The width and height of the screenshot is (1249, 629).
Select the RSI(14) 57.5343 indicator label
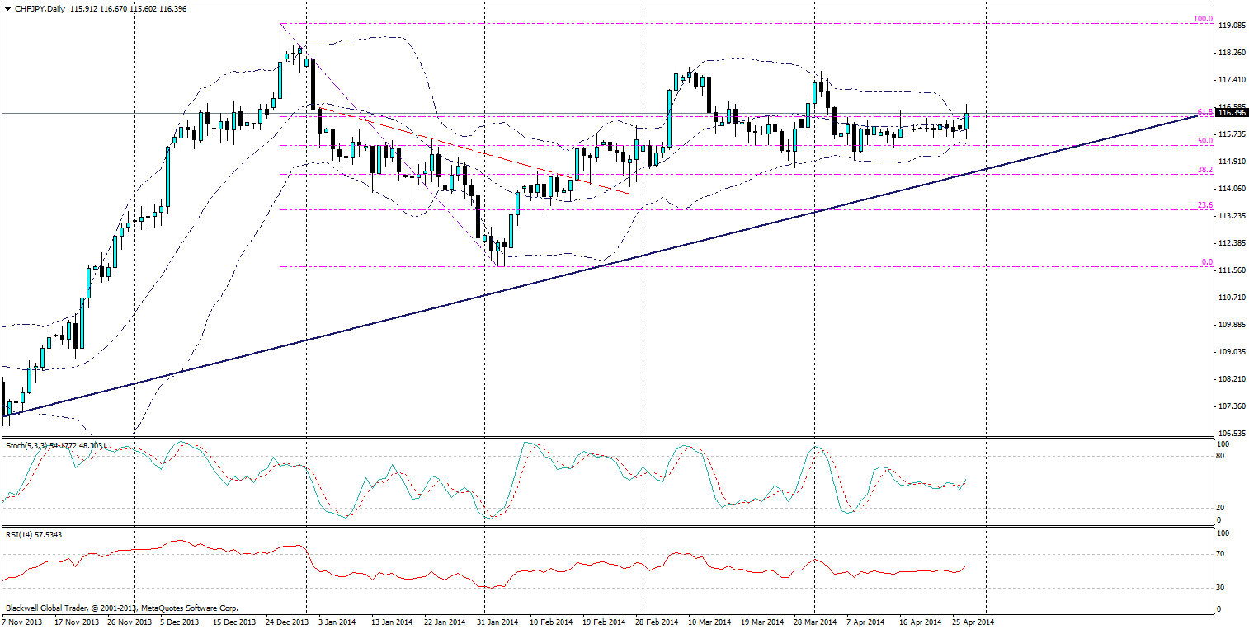click(x=35, y=534)
